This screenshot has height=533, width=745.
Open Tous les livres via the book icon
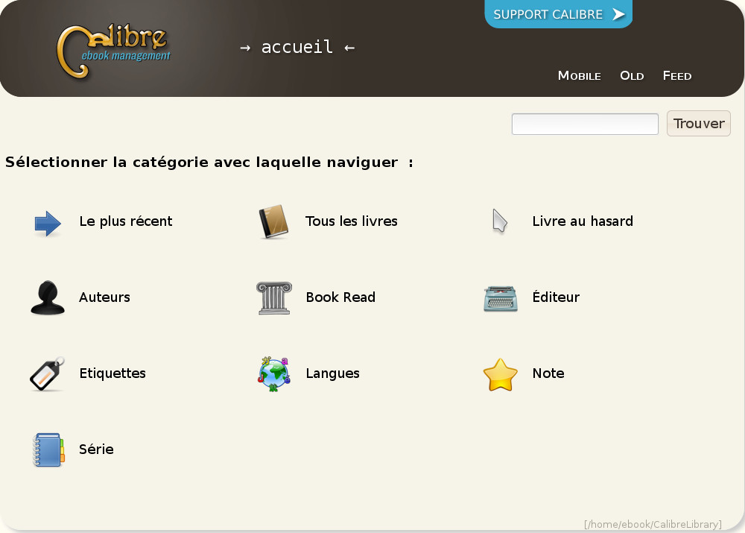[273, 221]
